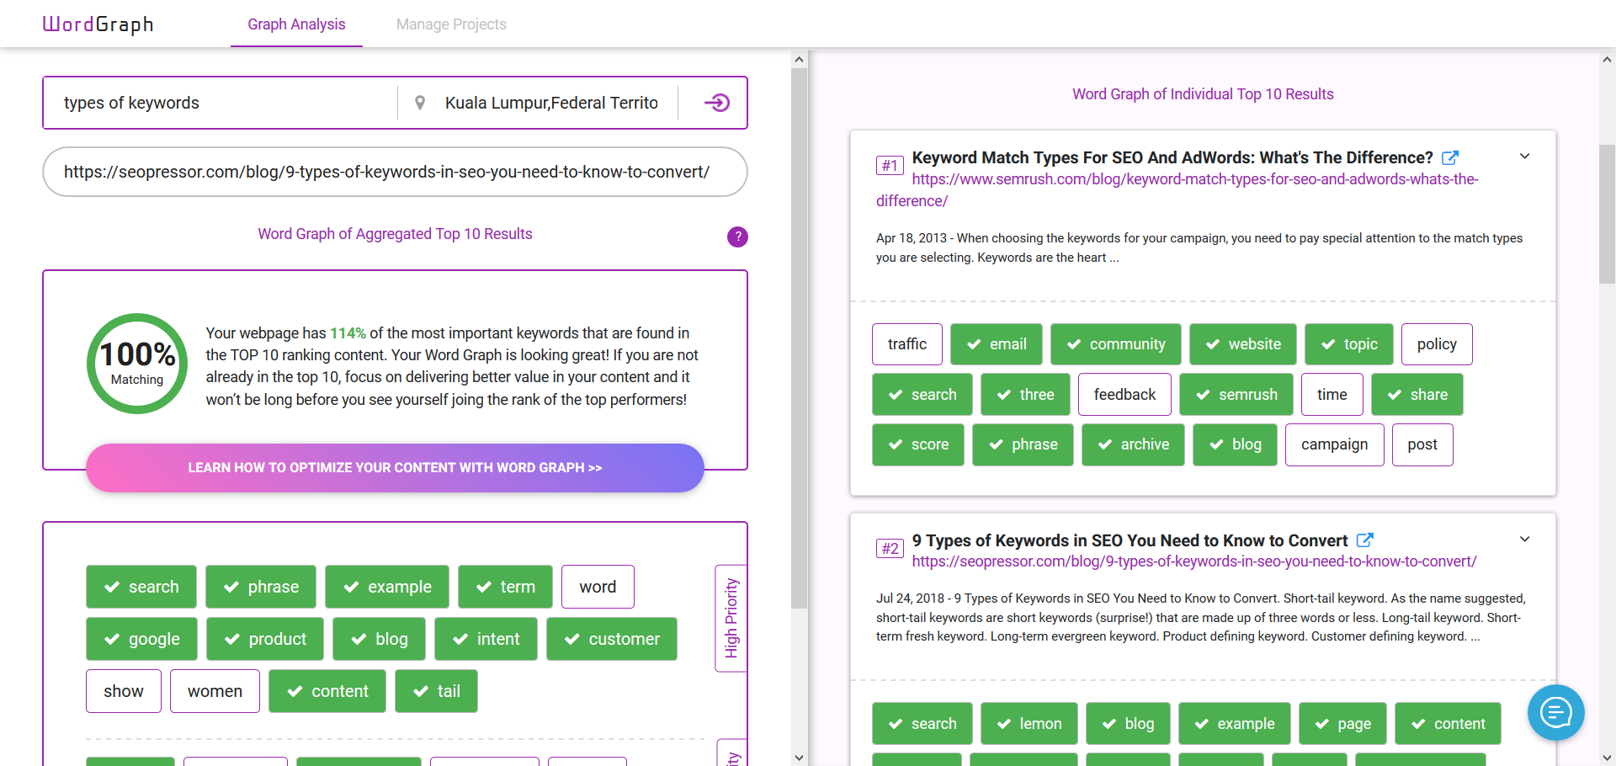Toggle the 'share' keyword chip
The height and width of the screenshot is (766, 1616).
pos(1417,395)
